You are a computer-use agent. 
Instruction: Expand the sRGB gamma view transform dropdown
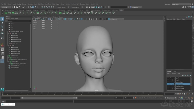pyautogui.click(x=117, y=19)
